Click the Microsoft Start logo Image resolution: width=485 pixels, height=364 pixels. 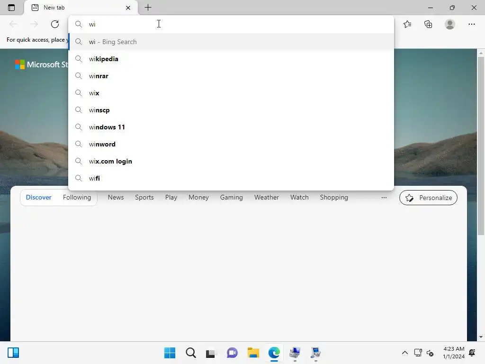pyautogui.click(x=41, y=64)
